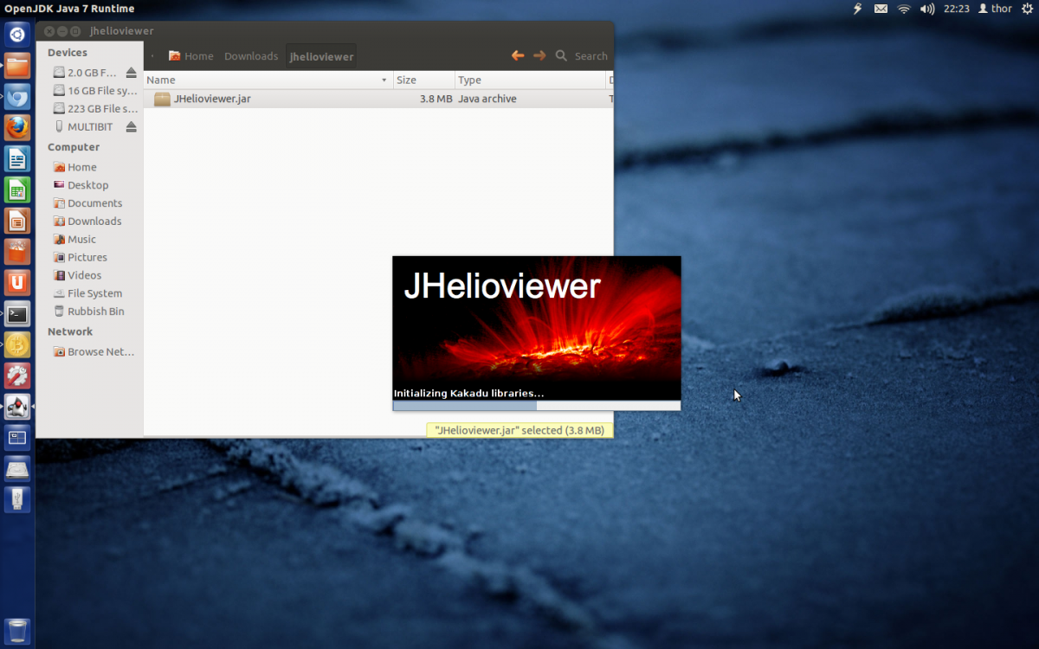Sort files by the Name column
The image size is (1039, 649).
coord(268,80)
